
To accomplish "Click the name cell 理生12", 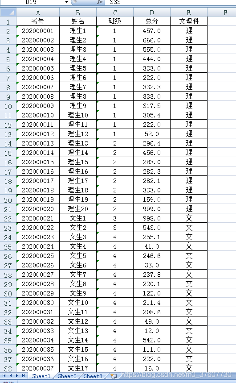I will tap(78, 134).
